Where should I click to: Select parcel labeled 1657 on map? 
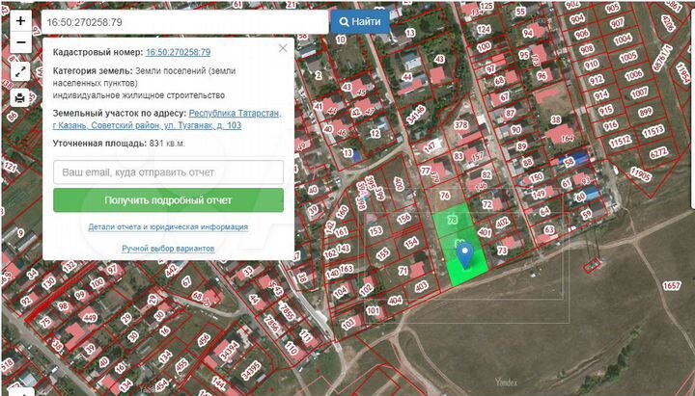671,285
